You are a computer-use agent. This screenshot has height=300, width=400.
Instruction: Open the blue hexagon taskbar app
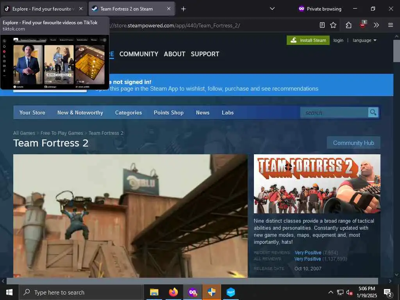tap(230, 292)
